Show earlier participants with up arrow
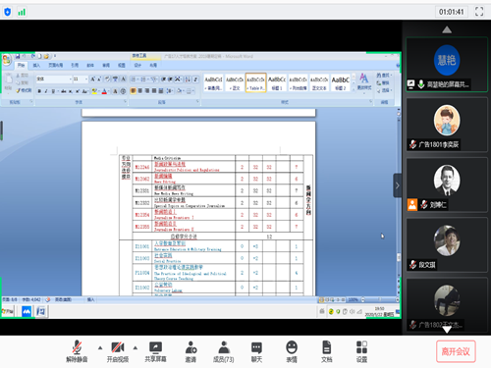This screenshot has height=368, width=491. click(x=447, y=29)
